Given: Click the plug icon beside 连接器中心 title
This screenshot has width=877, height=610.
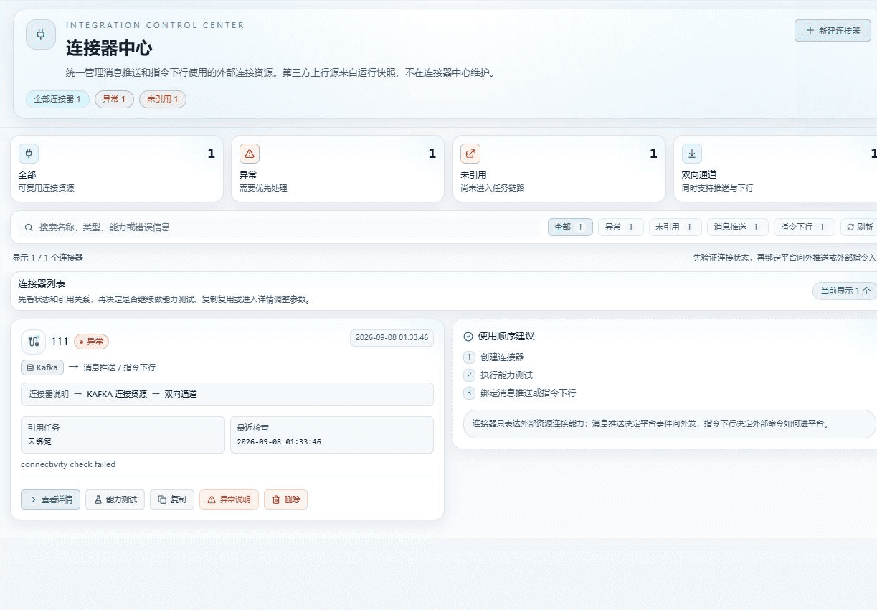Looking at the screenshot, I should pos(41,34).
